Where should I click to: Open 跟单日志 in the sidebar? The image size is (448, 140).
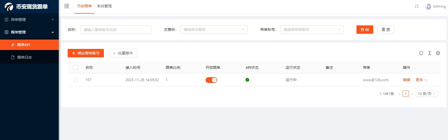click(x=25, y=57)
